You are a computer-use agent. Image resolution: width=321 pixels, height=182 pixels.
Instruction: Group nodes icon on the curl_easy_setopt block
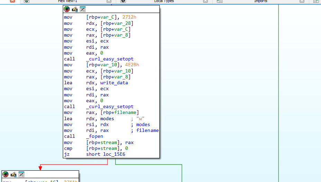click(83, 9)
